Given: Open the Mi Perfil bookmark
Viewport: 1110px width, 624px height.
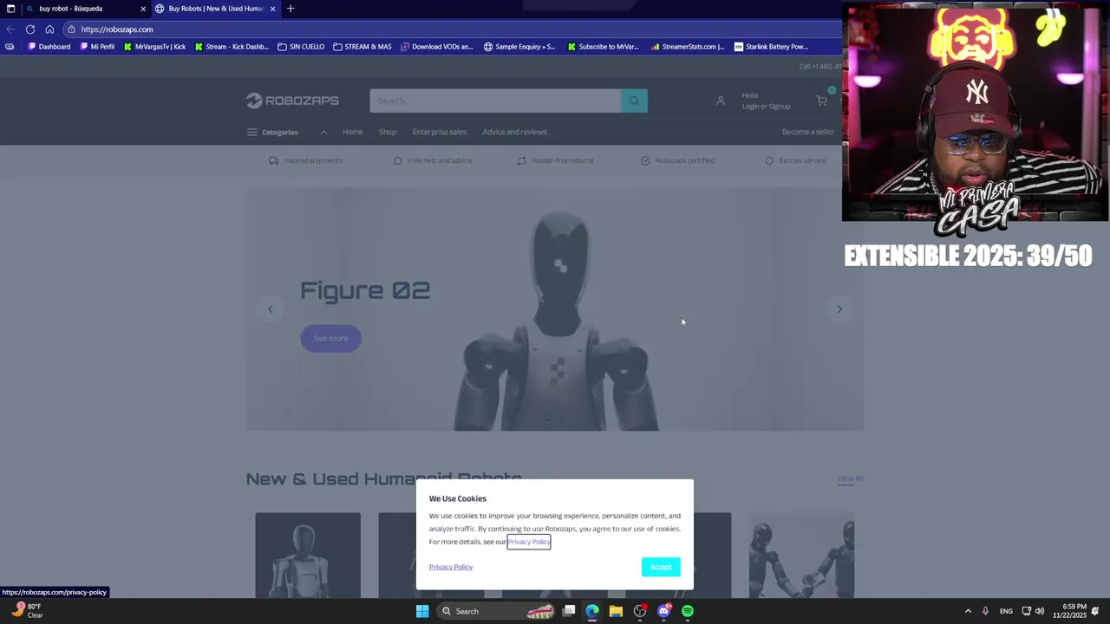Looking at the screenshot, I should point(97,47).
